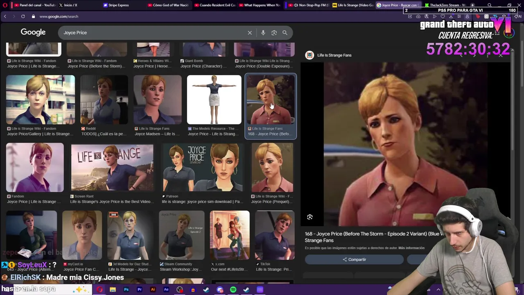Open the 168 - Joyce Price preview title link
The image size is (524, 295).
pos(373,237)
